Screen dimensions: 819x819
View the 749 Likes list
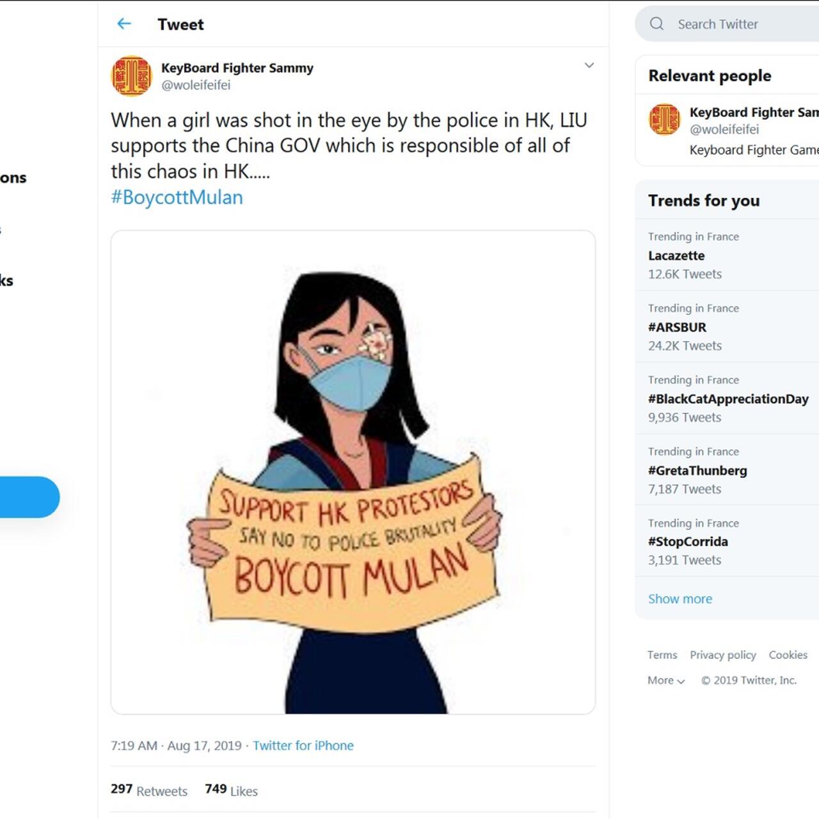[231, 790]
